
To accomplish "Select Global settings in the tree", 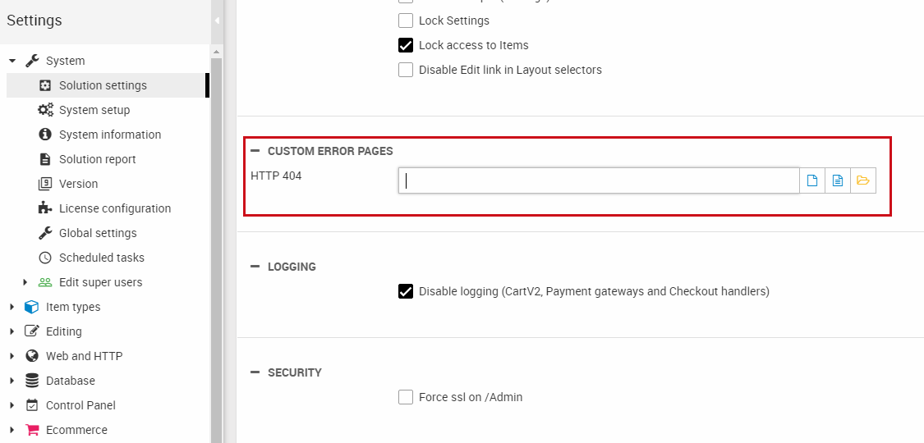I will click(x=98, y=233).
